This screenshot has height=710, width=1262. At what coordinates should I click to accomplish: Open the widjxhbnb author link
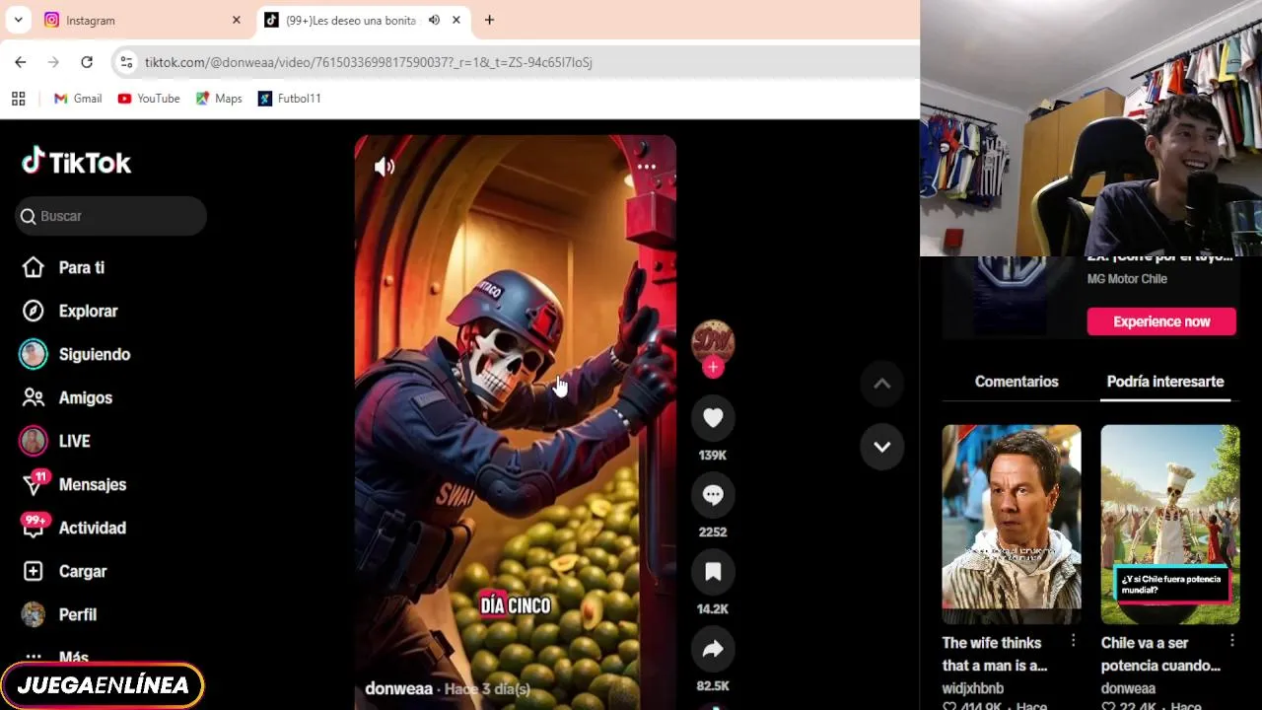tap(973, 688)
